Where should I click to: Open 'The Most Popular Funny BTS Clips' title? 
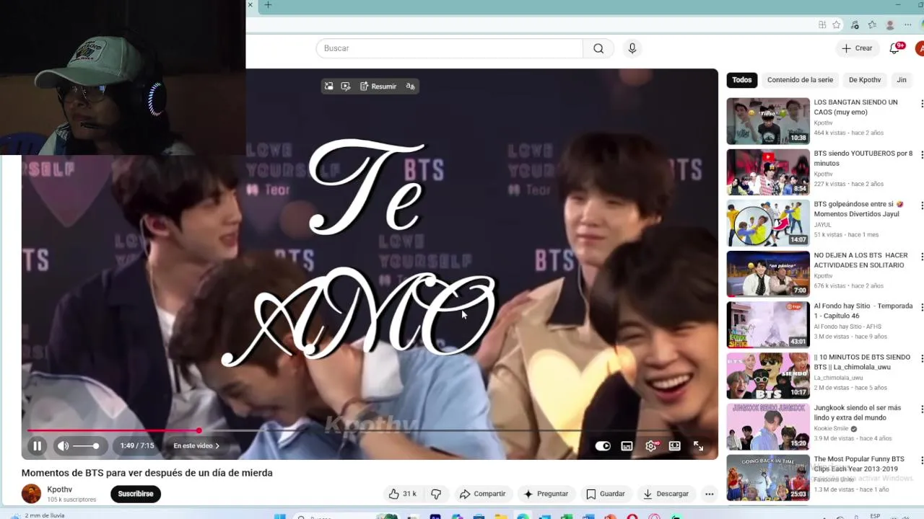(859, 463)
